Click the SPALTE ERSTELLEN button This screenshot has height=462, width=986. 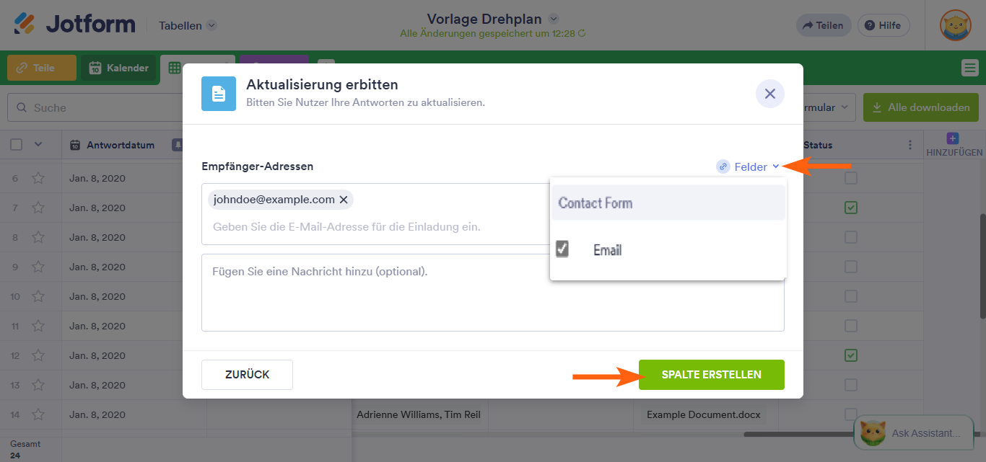711,374
